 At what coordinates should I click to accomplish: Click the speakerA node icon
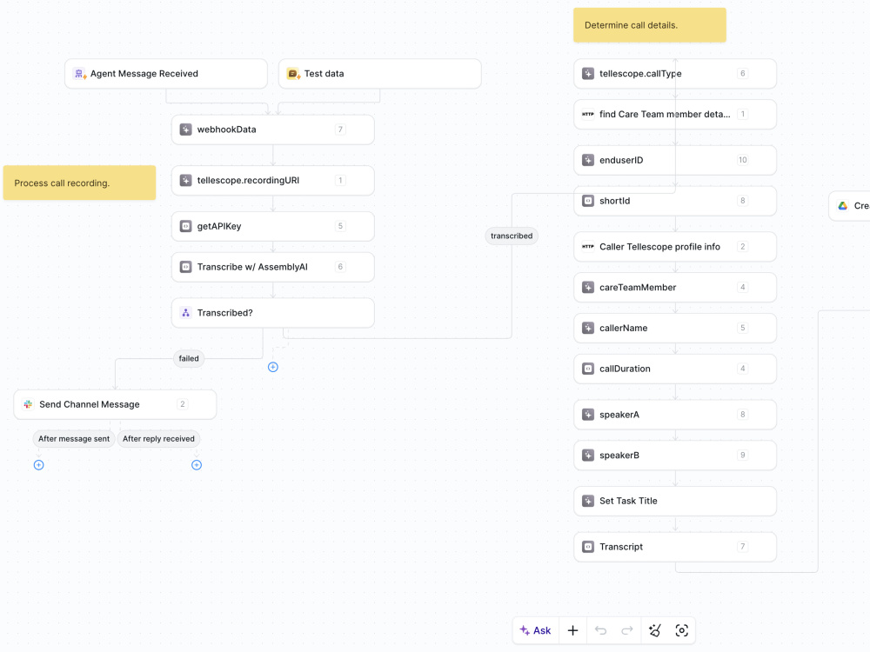click(x=588, y=415)
